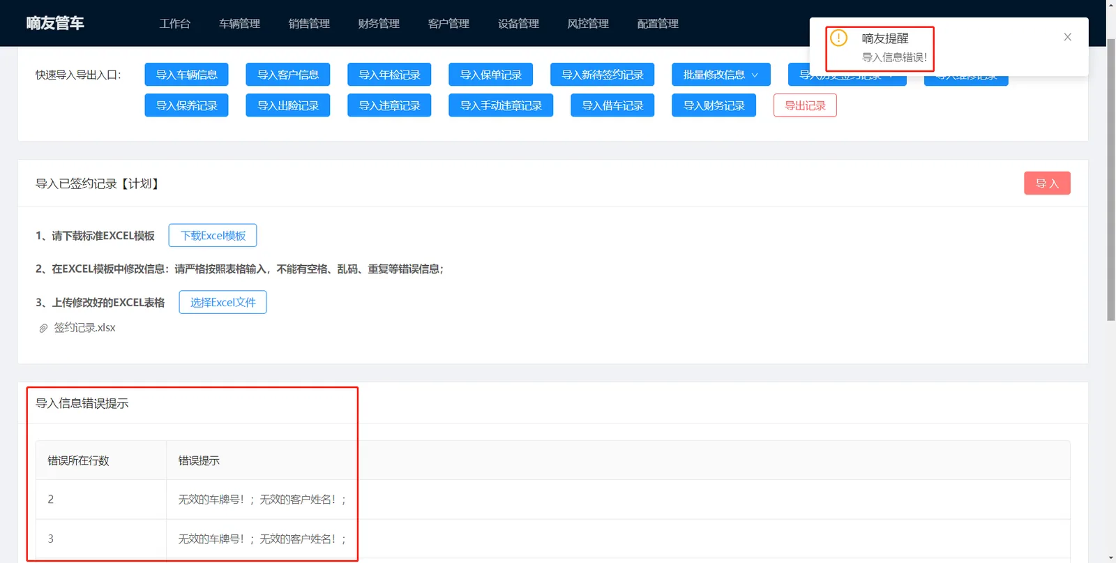The height and width of the screenshot is (563, 1116).
Task: Click the 导入信息错误! notification message
Action: pos(894,57)
